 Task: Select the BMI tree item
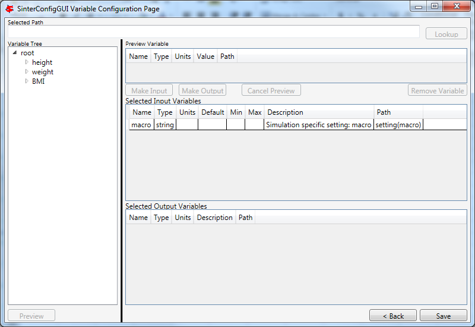click(x=38, y=81)
